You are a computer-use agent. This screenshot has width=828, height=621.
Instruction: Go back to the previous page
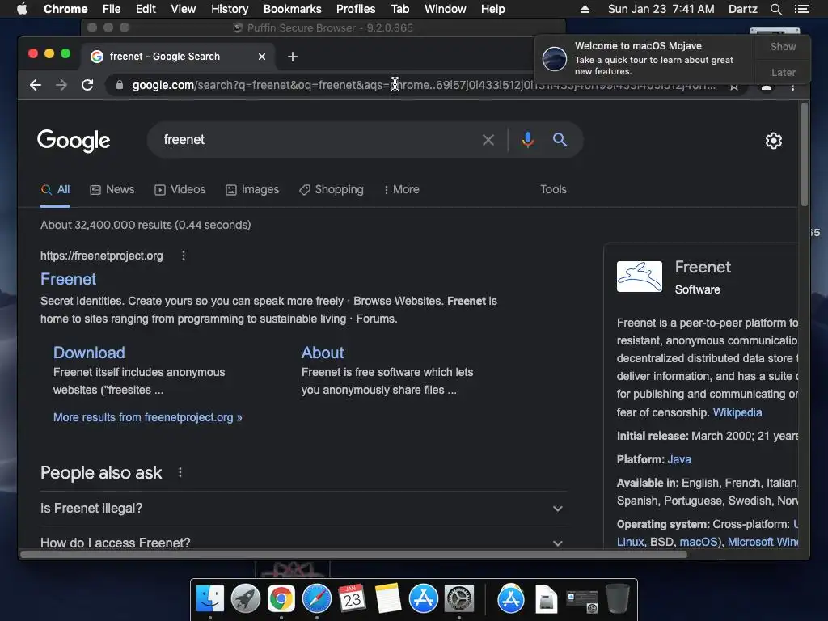(36, 85)
